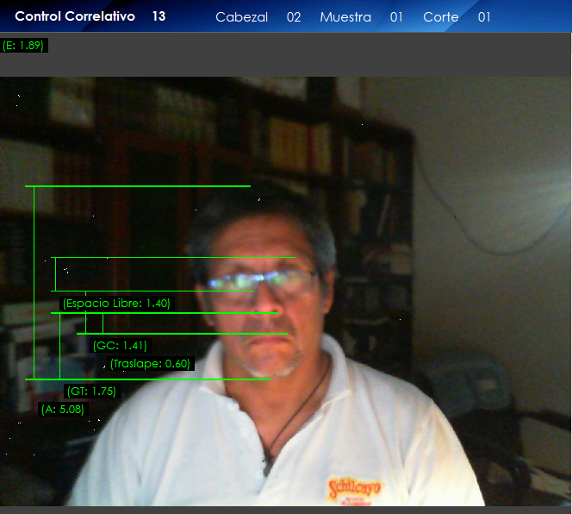The height and width of the screenshot is (514, 572).
Task: Select the short green vertical bracket line
Action: pos(55,274)
